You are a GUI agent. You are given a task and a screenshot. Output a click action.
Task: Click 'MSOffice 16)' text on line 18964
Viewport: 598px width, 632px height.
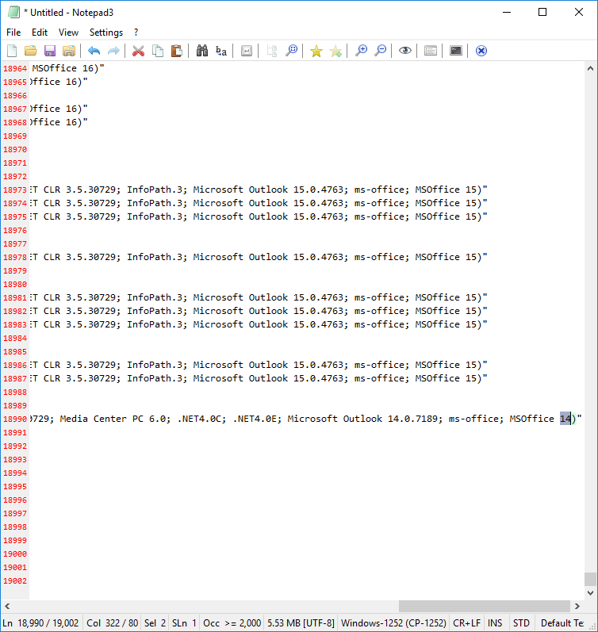[65, 68]
